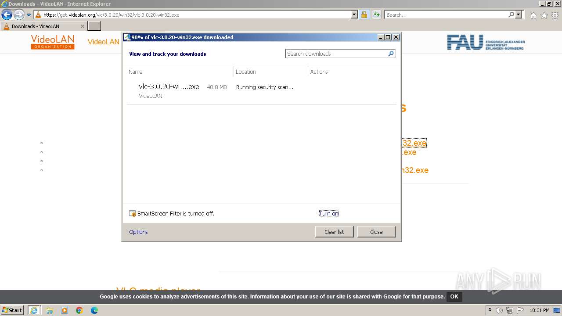Minimize the View Downloads dialog window
The width and height of the screenshot is (562, 316).
tap(381, 37)
